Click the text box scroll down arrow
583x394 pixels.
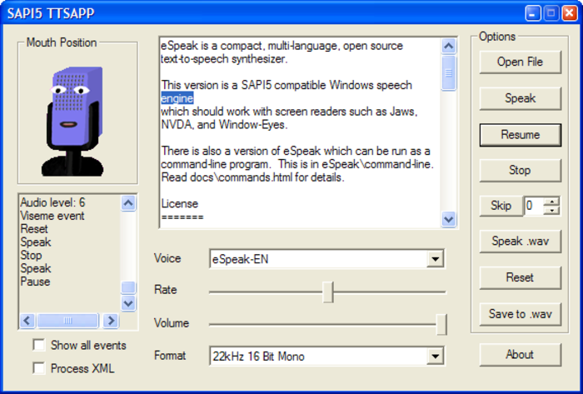(x=449, y=219)
